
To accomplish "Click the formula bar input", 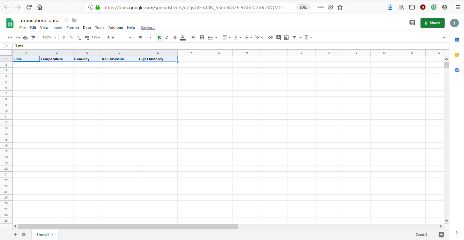I will (231, 46).
